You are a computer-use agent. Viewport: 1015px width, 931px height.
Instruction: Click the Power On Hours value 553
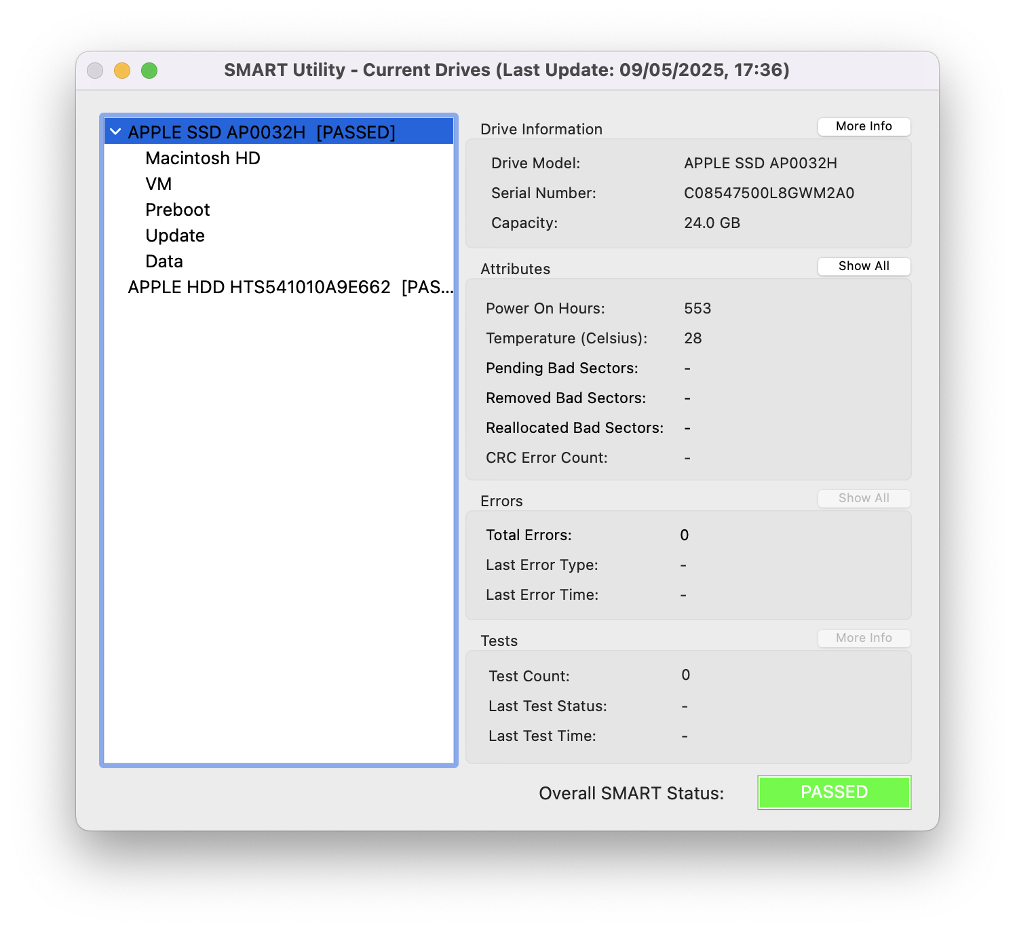pos(697,309)
